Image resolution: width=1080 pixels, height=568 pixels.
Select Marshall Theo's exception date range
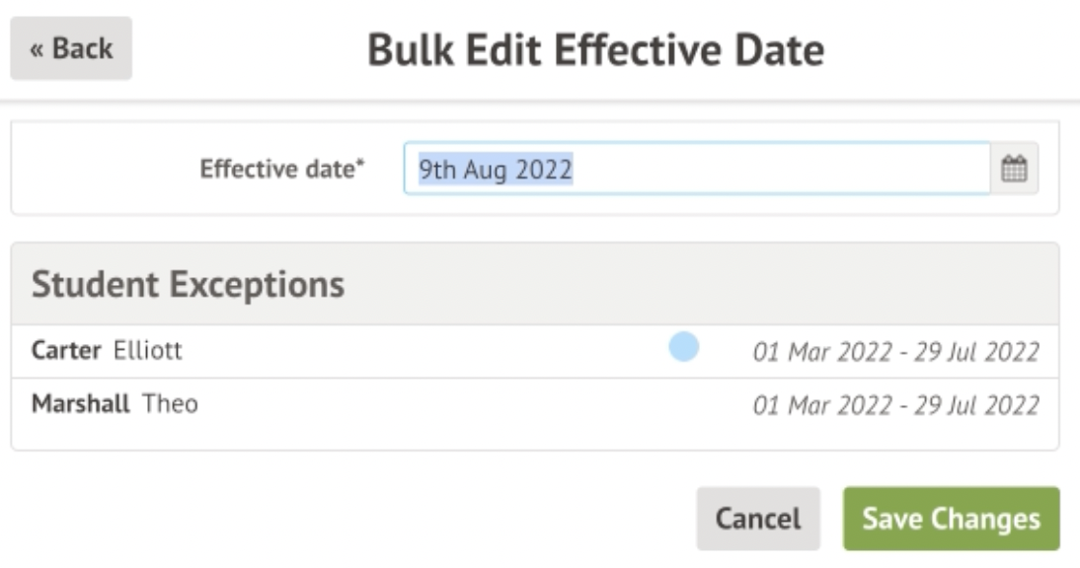point(895,405)
